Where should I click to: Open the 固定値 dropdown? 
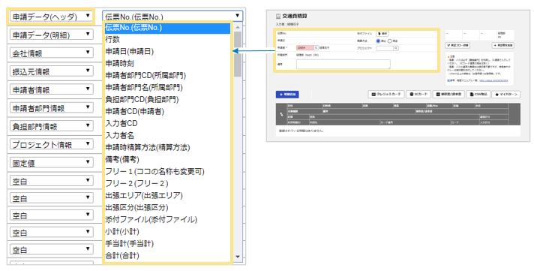[52, 163]
